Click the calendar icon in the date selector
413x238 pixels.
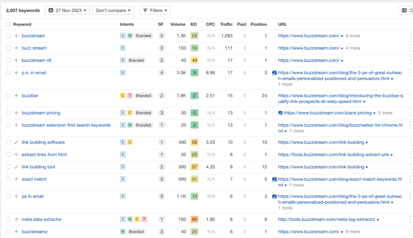click(x=52, y=10)
